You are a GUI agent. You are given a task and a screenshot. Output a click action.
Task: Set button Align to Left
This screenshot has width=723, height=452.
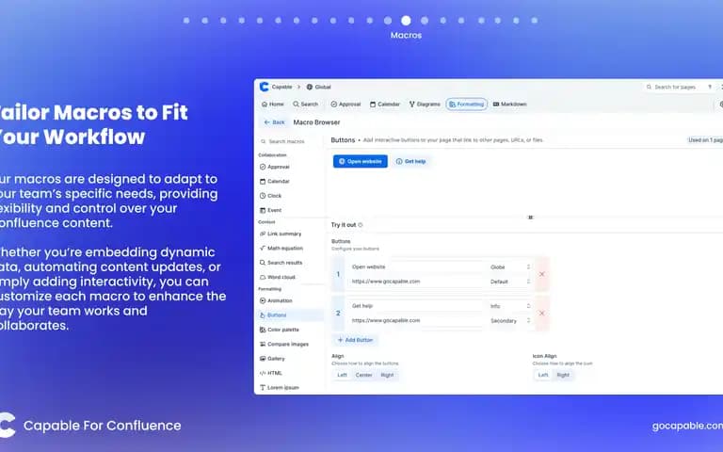tap(342, 375)
